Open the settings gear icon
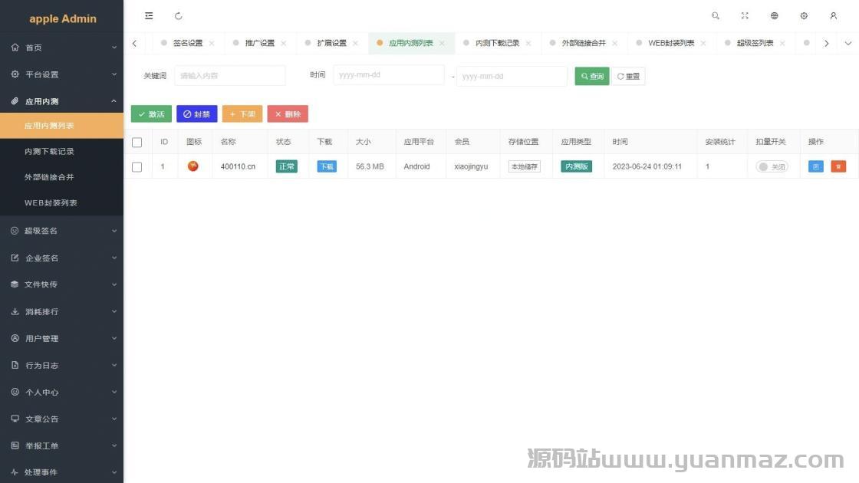This screenshot has height=483, width=859. point(804,16)
